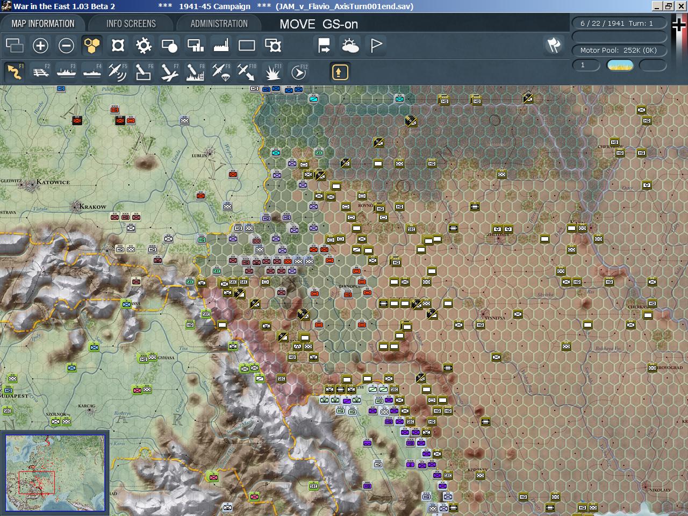Click the flag with arrow icon
Screen dimensions: 688x516
324,46
